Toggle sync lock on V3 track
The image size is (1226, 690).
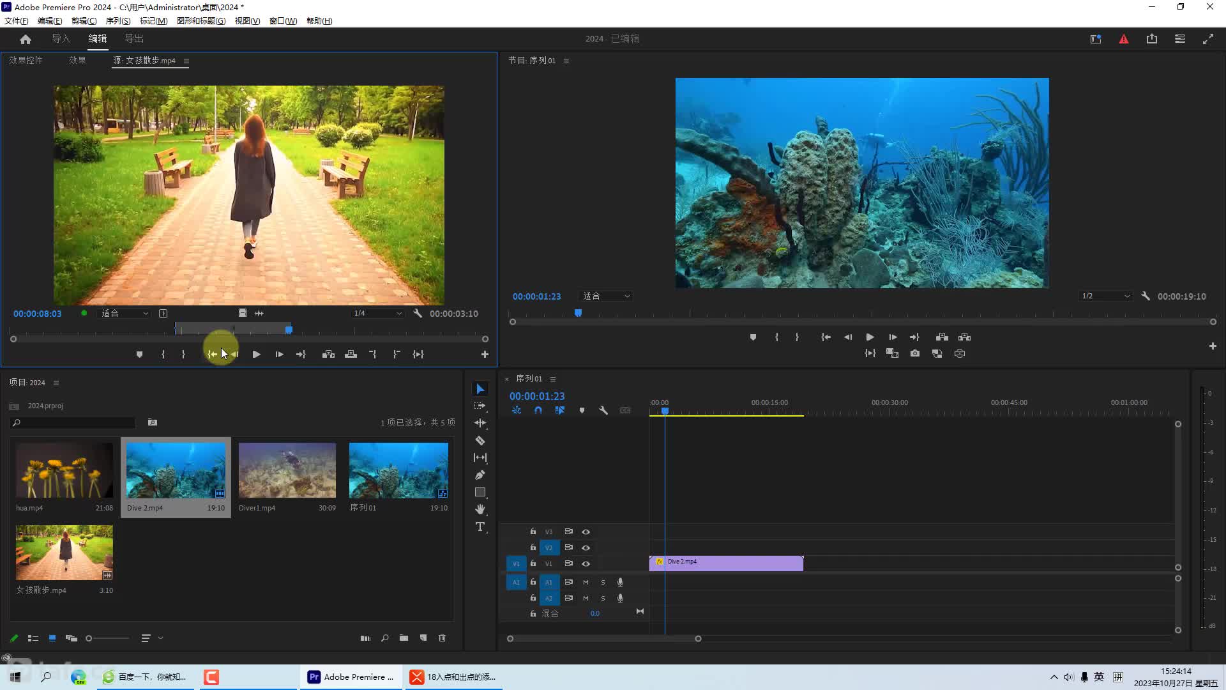point(569,532)
